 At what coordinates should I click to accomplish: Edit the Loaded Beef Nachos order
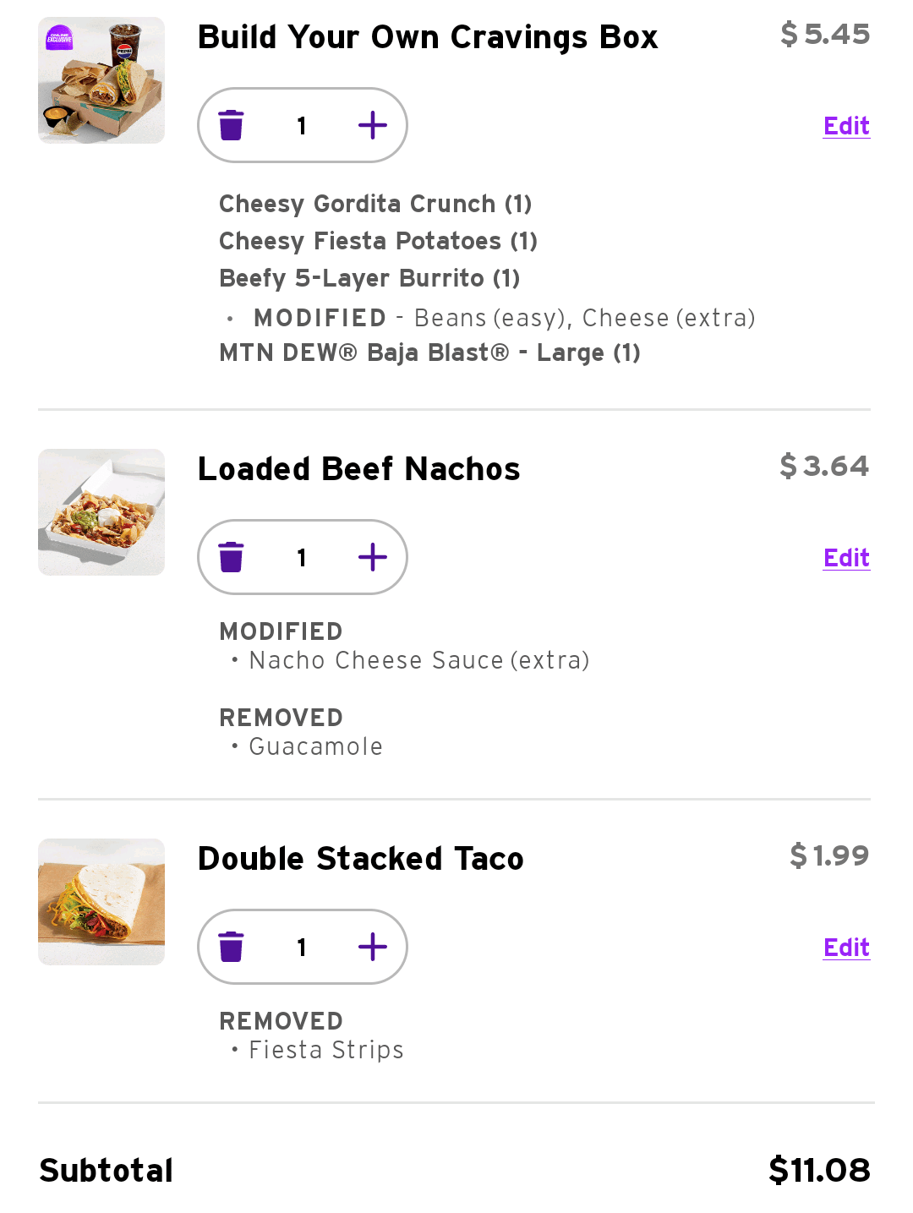[x=846, y=558]
